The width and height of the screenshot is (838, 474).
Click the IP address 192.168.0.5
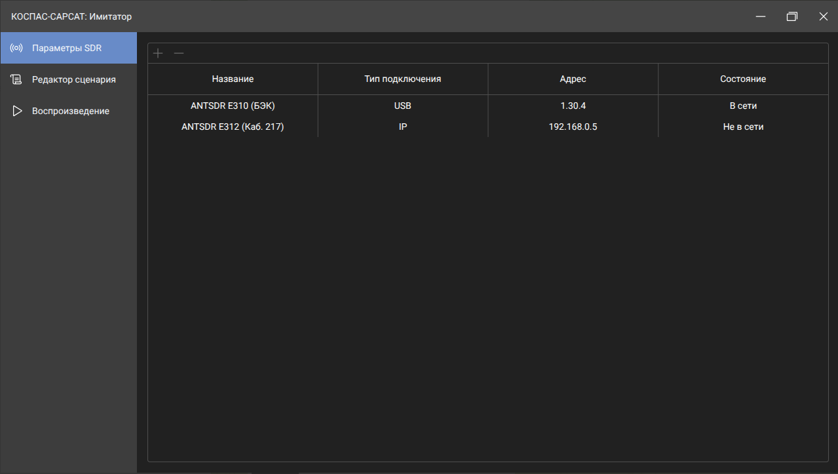(573, 127)
